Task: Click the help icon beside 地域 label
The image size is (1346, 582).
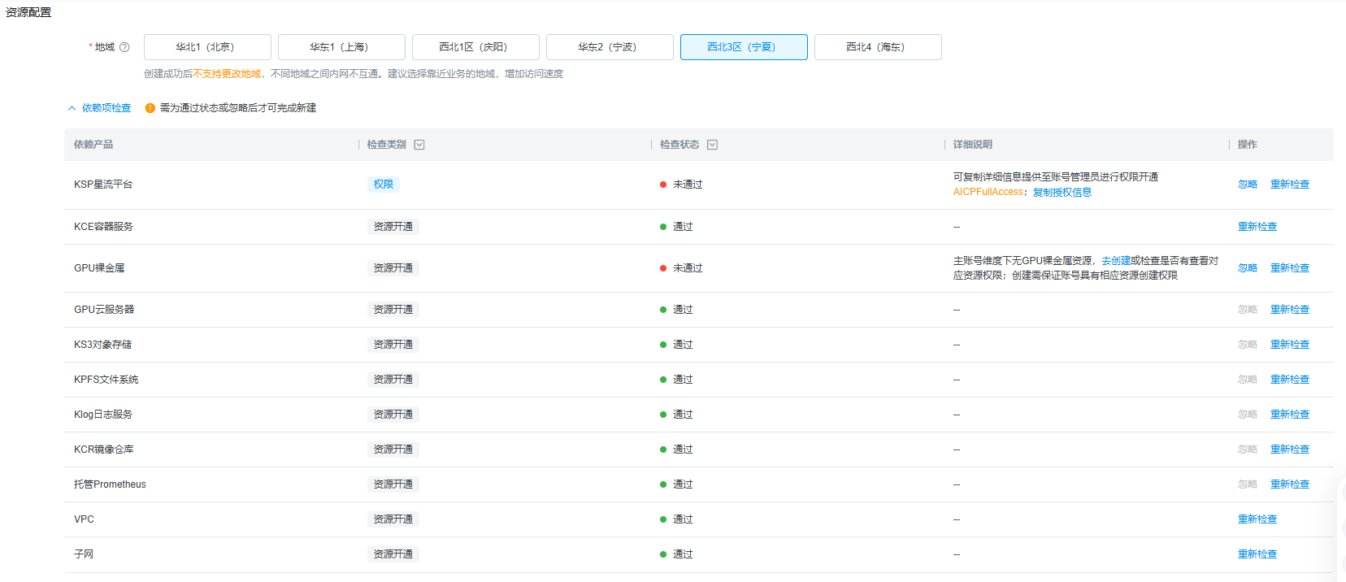Action: [124, 47]
